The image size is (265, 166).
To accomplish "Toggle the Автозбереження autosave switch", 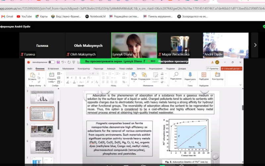I will point(52,62).
